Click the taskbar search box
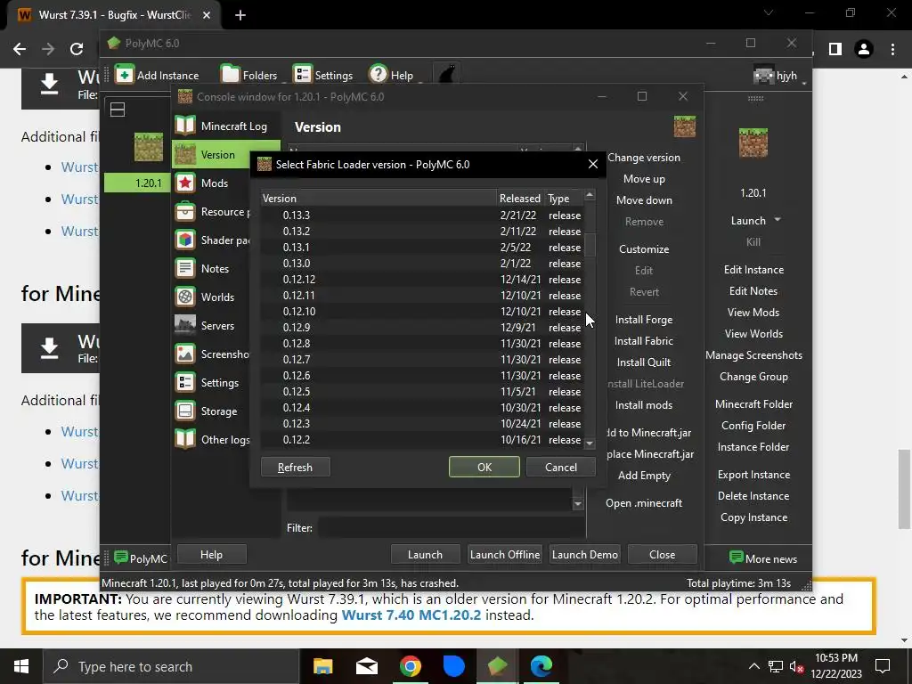This screenshot has height=684, width=912. [171, 666]
